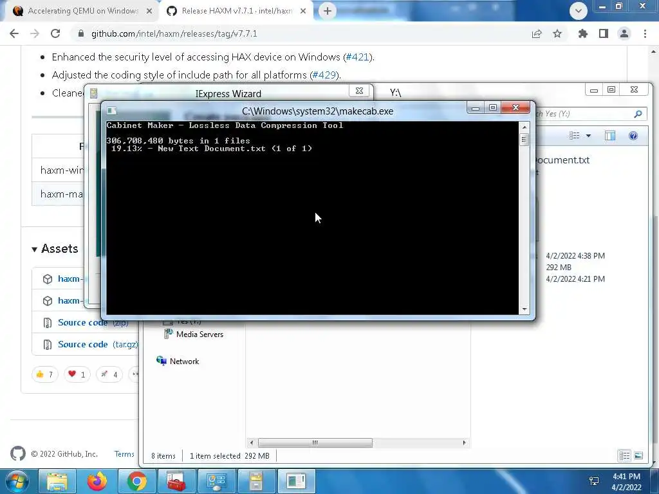The width and height of the screenshot is (659, 494).
Task: Click the Explorer horizontal scrollbar left arrow
Action: click(x=252, y=443)
